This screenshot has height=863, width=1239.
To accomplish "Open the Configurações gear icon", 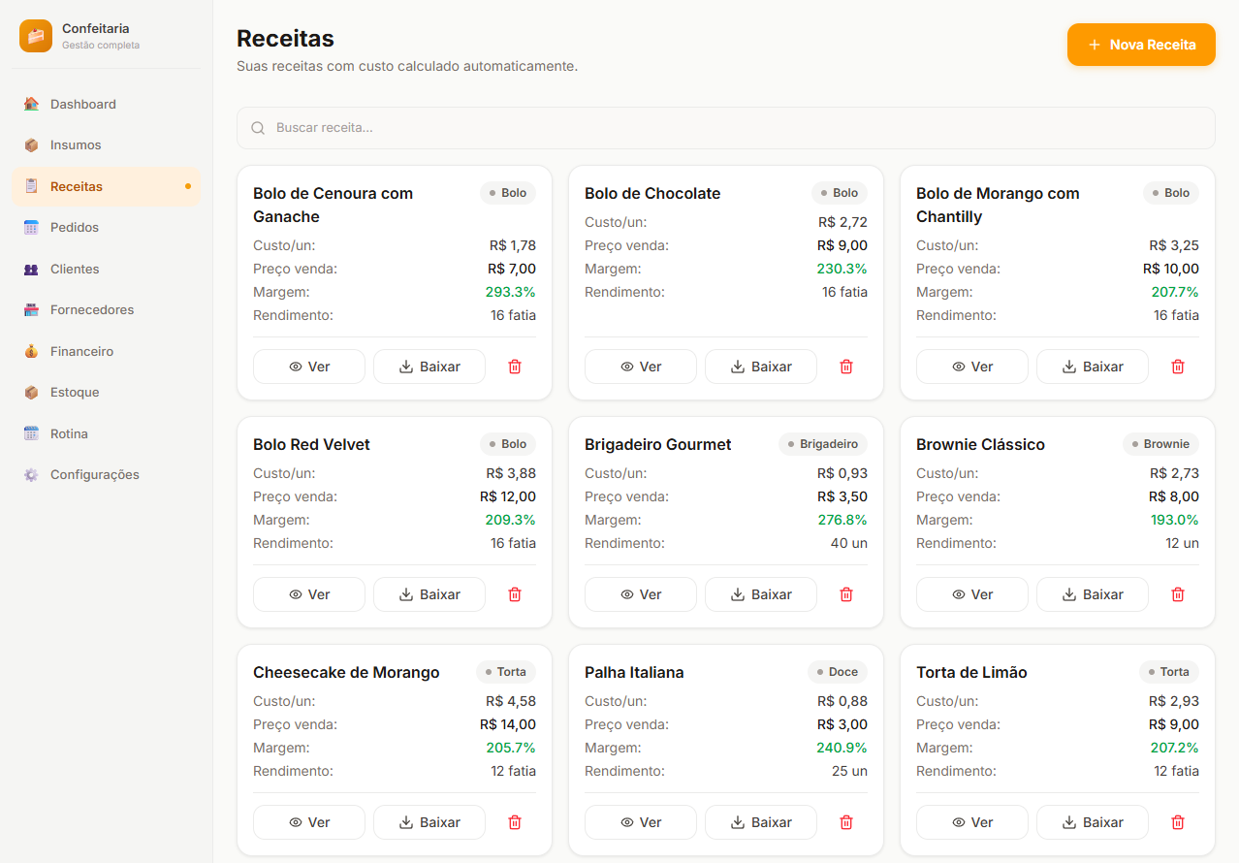I will point(32,474).
